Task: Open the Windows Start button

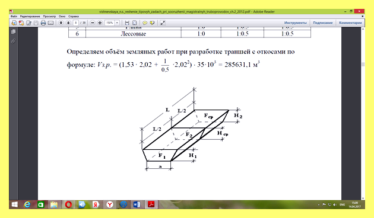Action: 15,204
